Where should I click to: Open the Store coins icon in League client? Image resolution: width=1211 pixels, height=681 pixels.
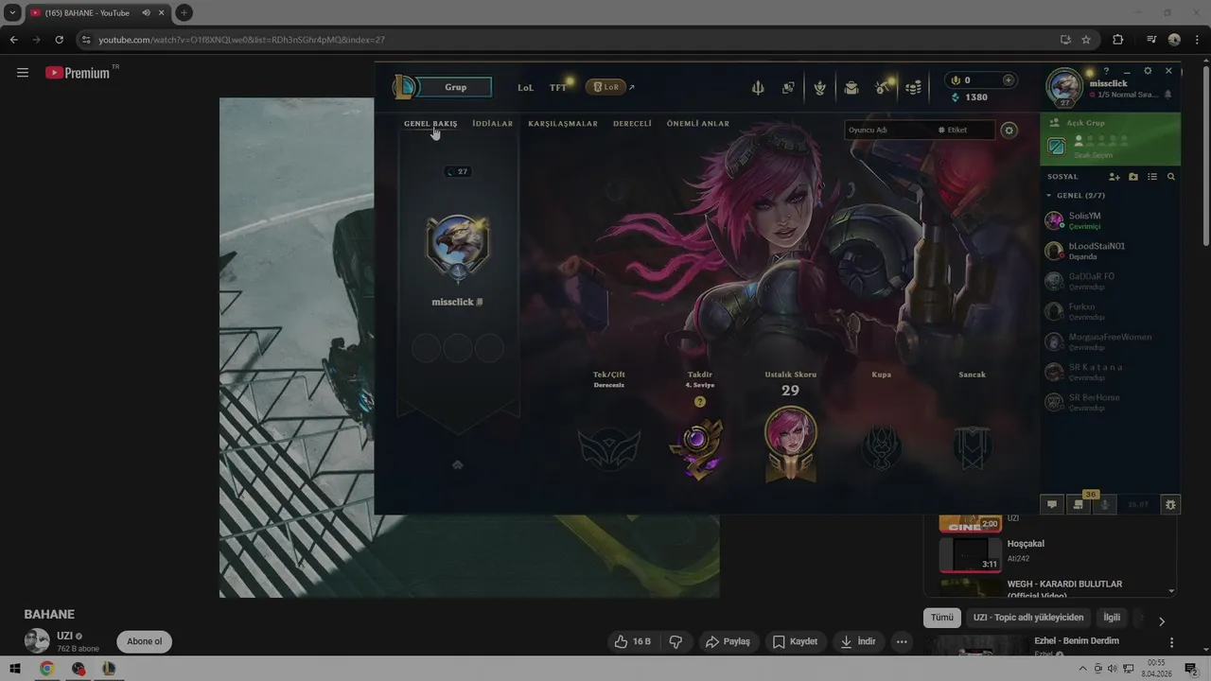coord(914,88)
